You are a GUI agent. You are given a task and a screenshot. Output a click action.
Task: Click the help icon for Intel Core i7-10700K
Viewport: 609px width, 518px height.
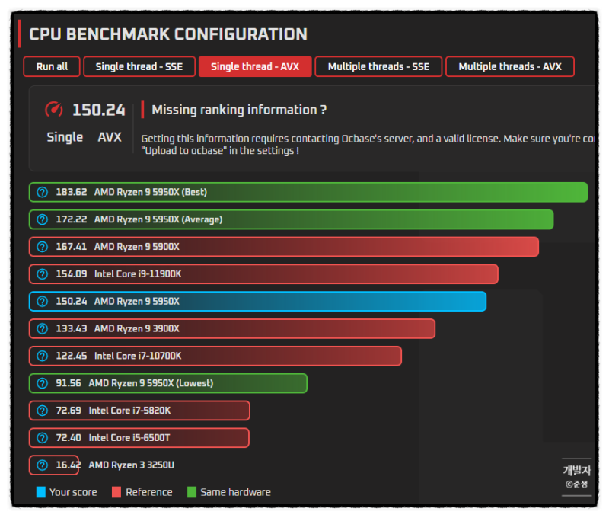[41, 356]
